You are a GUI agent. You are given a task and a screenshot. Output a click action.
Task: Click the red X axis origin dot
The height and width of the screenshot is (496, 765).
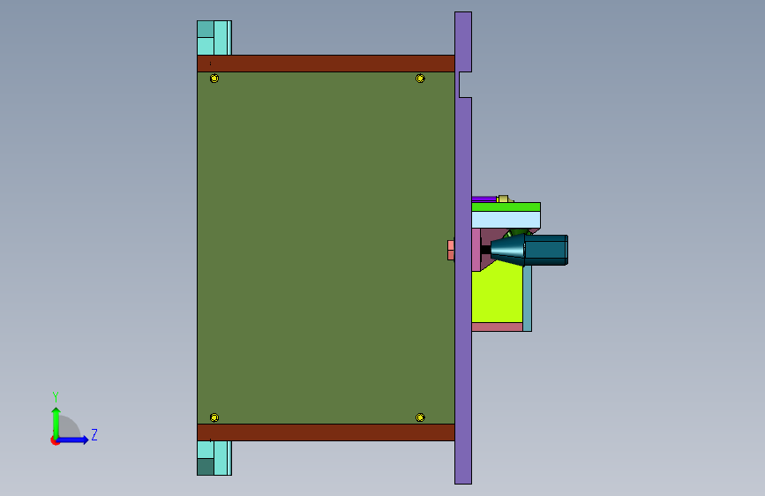click(55, 440)
